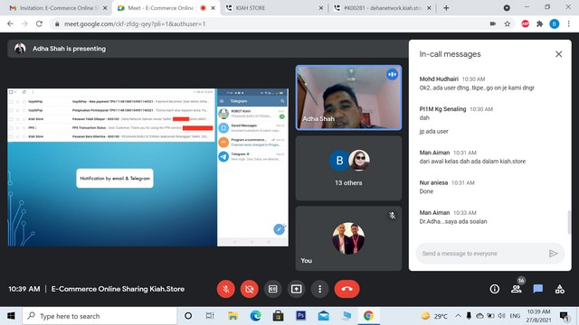Open the more options three-dot menu
Image resolution: width=579 pixels, height=325 pixels.
(x=319, y=289)
